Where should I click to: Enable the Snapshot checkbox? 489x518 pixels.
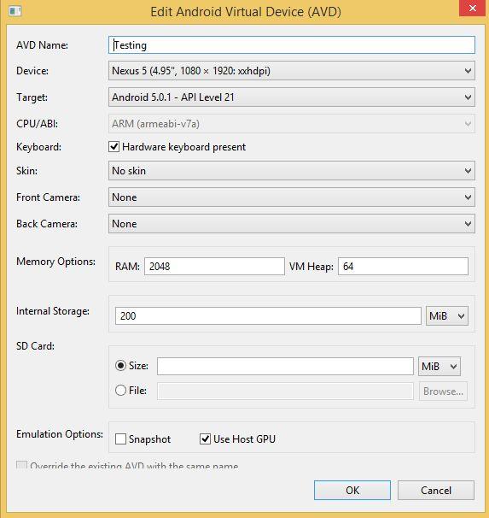pyautogui.click(x=120, y=439)
